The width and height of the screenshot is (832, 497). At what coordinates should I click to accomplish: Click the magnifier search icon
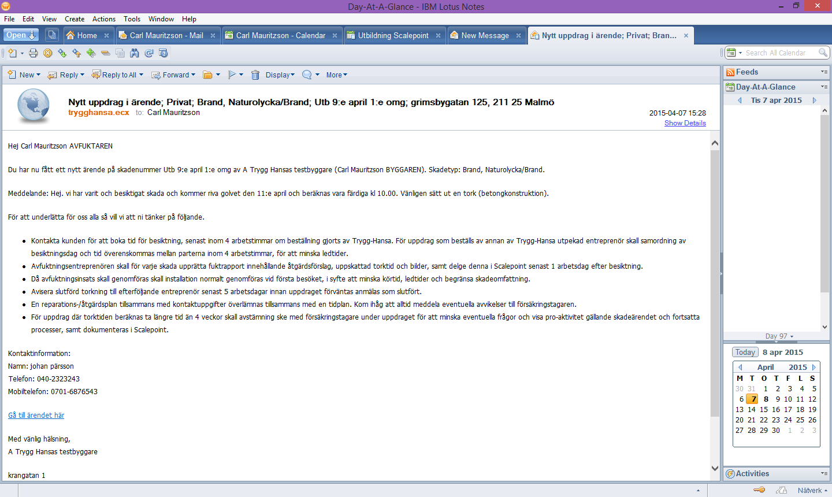tap(823, 53)
